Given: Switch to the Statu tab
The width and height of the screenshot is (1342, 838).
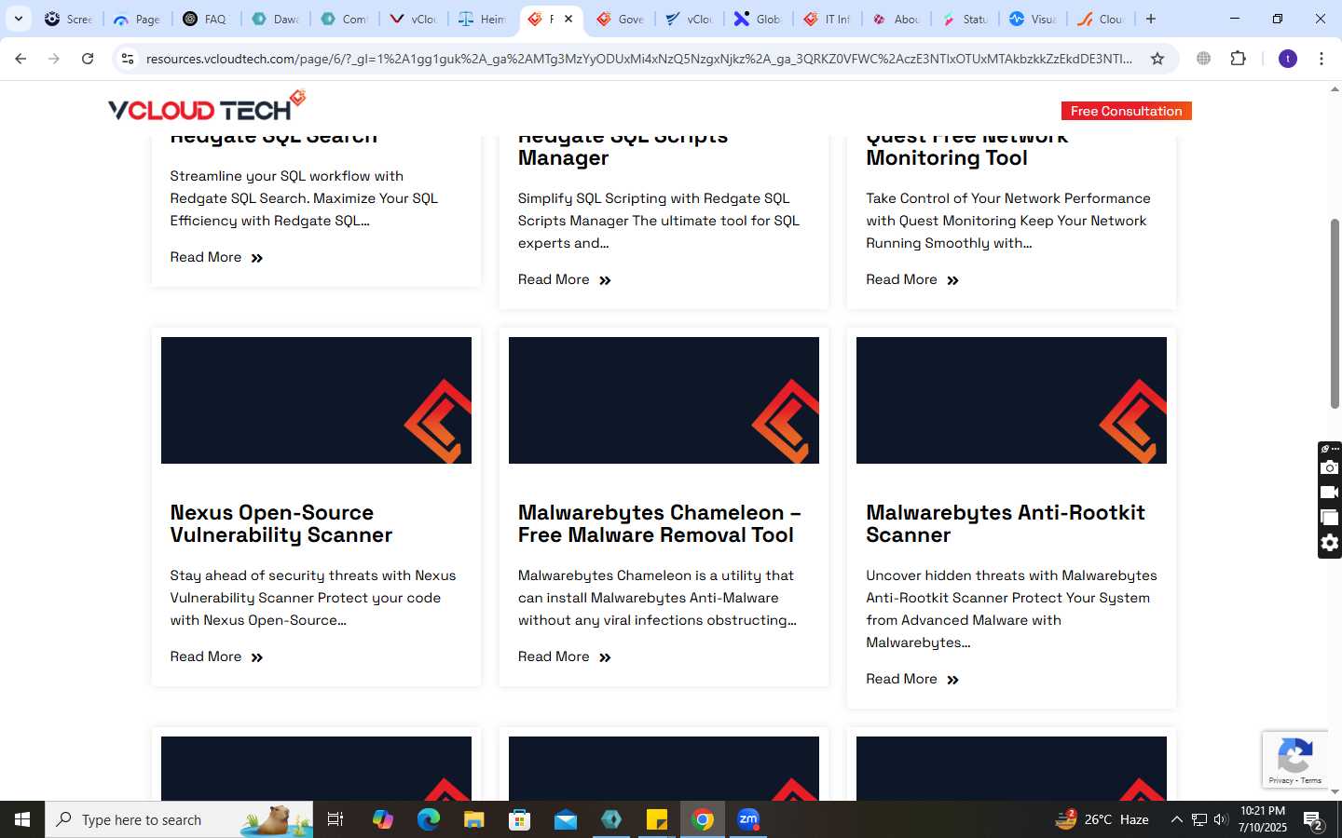Looking at the screenshot, I should [965, 19].
